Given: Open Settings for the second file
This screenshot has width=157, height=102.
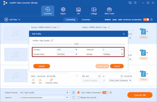Looking at the screenshot, I should pos(143,58).
